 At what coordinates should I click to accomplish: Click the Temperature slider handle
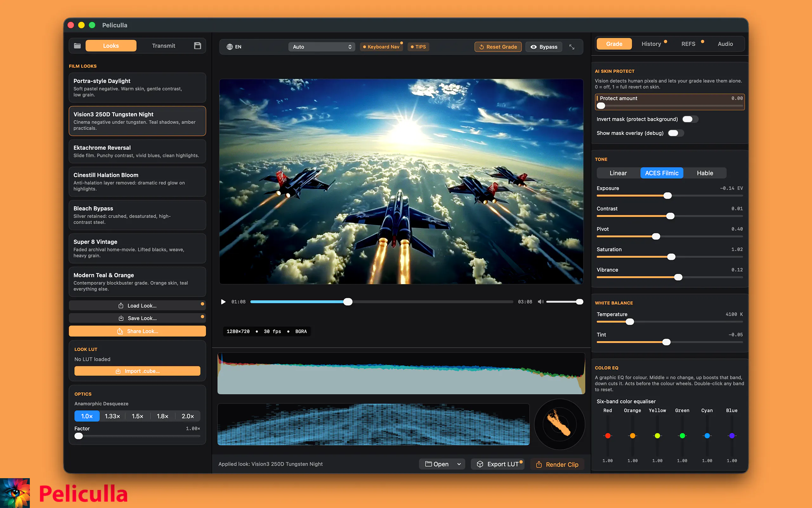tap(630, 322)
